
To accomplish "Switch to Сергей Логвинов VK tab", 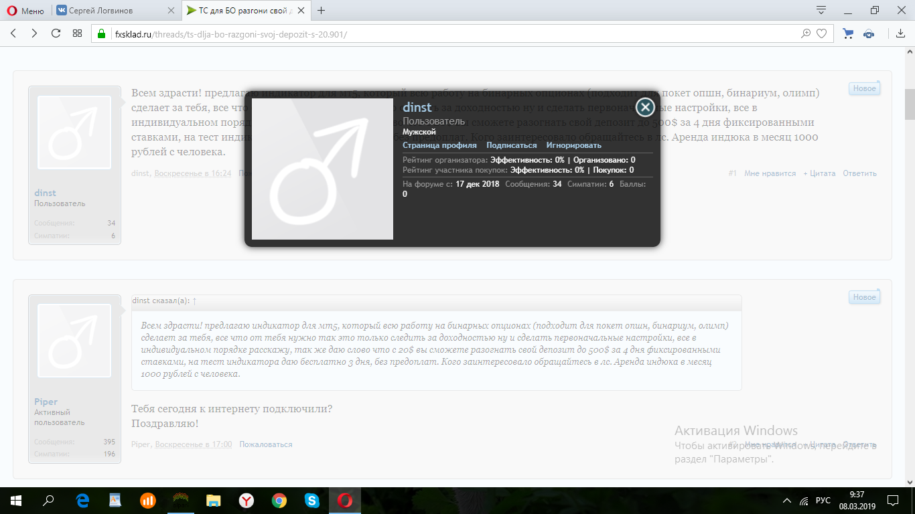I will pos(115,11).
